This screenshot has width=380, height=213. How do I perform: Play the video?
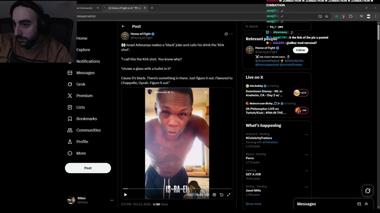[x=126, y=195]
